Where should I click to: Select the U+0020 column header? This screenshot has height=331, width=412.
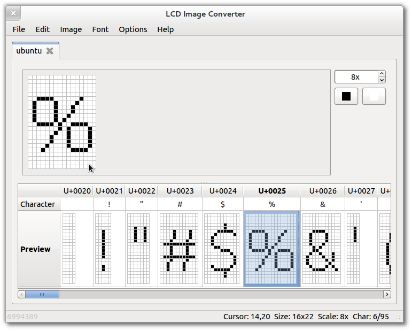[x=77, y=190]
